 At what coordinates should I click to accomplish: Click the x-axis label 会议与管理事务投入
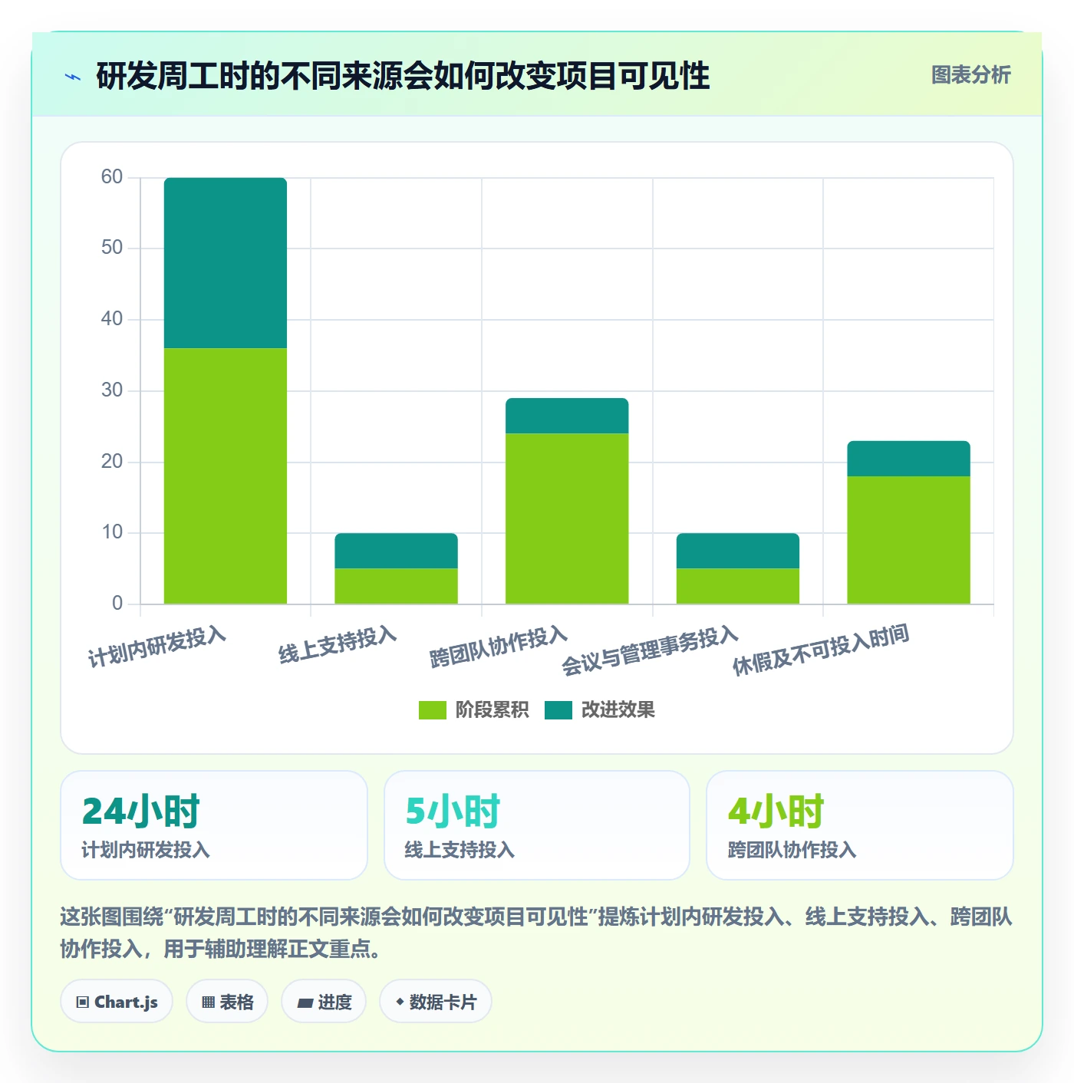pyautogui.click(x=651, y=650)
